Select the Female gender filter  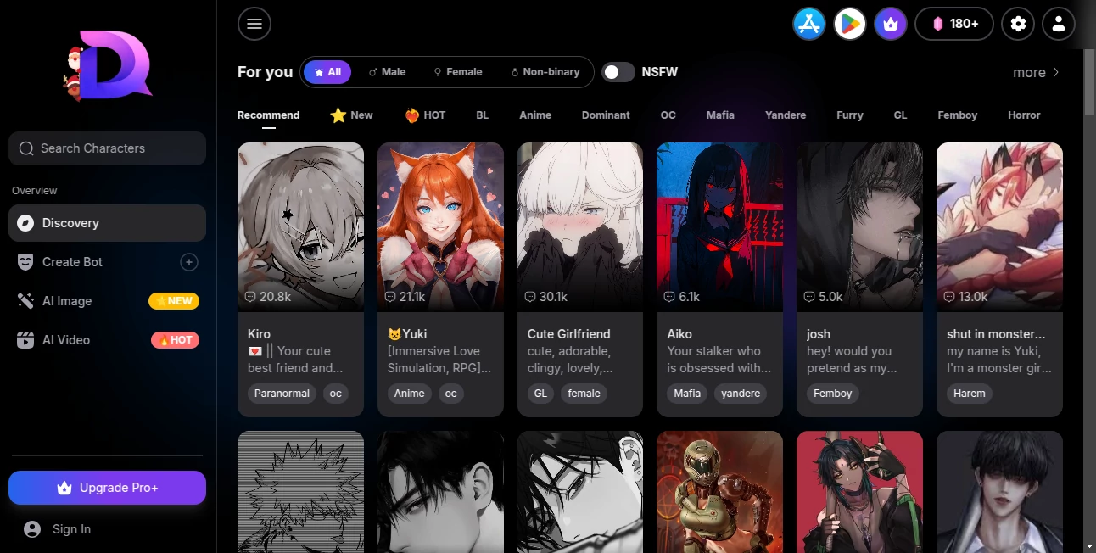click(x=458, y=72)
